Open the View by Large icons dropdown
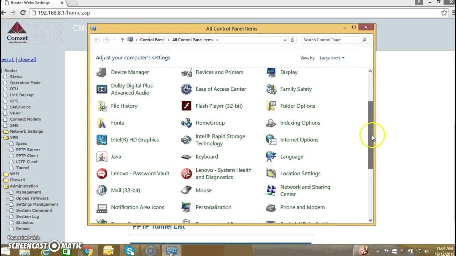This screenshot has height=256, width=456. click(332, 58)
